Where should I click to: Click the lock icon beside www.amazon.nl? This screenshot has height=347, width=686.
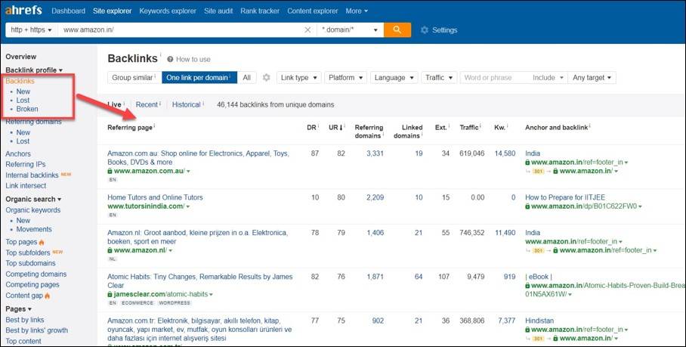pos(110,250)
